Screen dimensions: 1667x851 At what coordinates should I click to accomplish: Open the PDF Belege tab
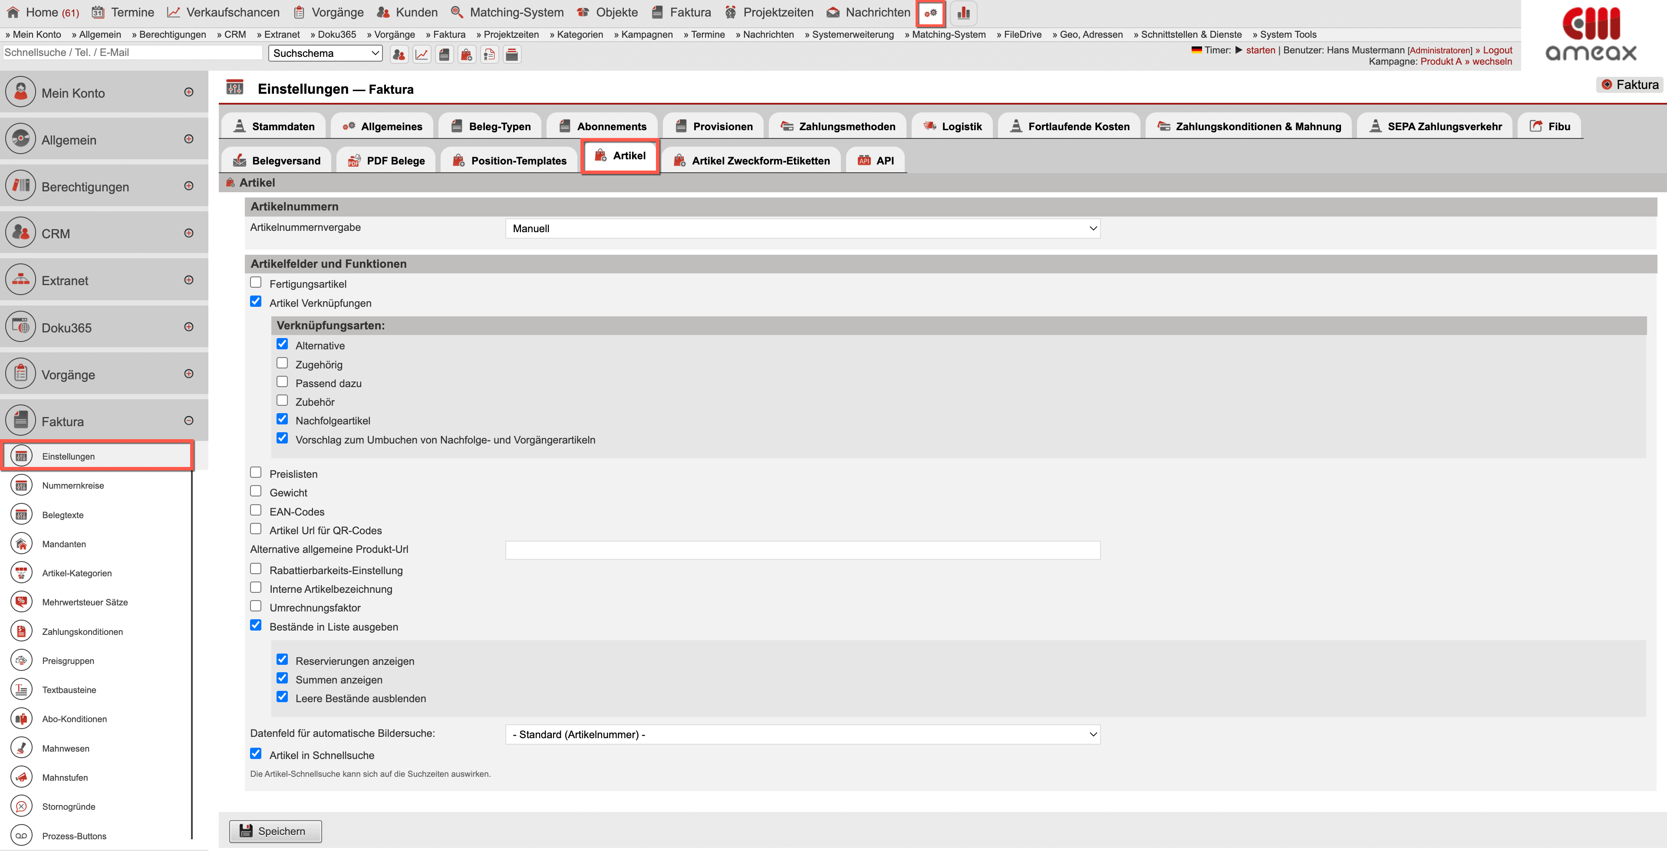pos(386,161)
